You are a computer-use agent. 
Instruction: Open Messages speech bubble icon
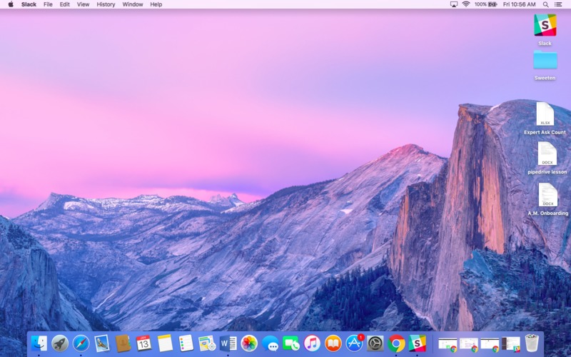pyautogui.click(x=271, y=343)
